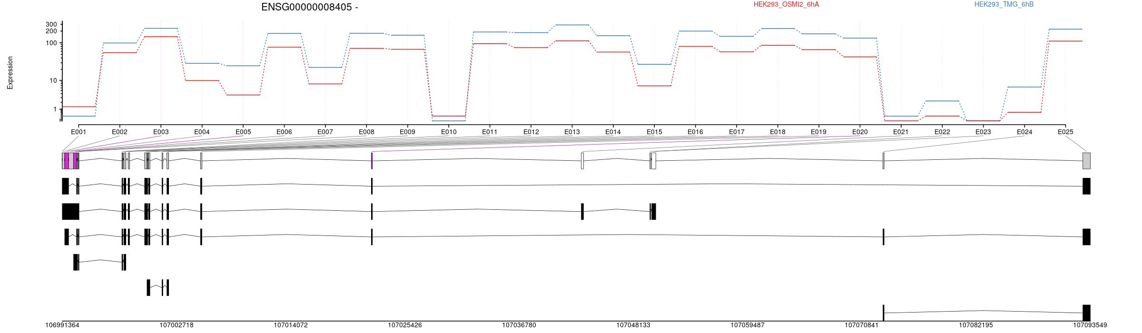Click the y-axis tick value 100
The image size is (1142, 333).
[x=51, y=43]
